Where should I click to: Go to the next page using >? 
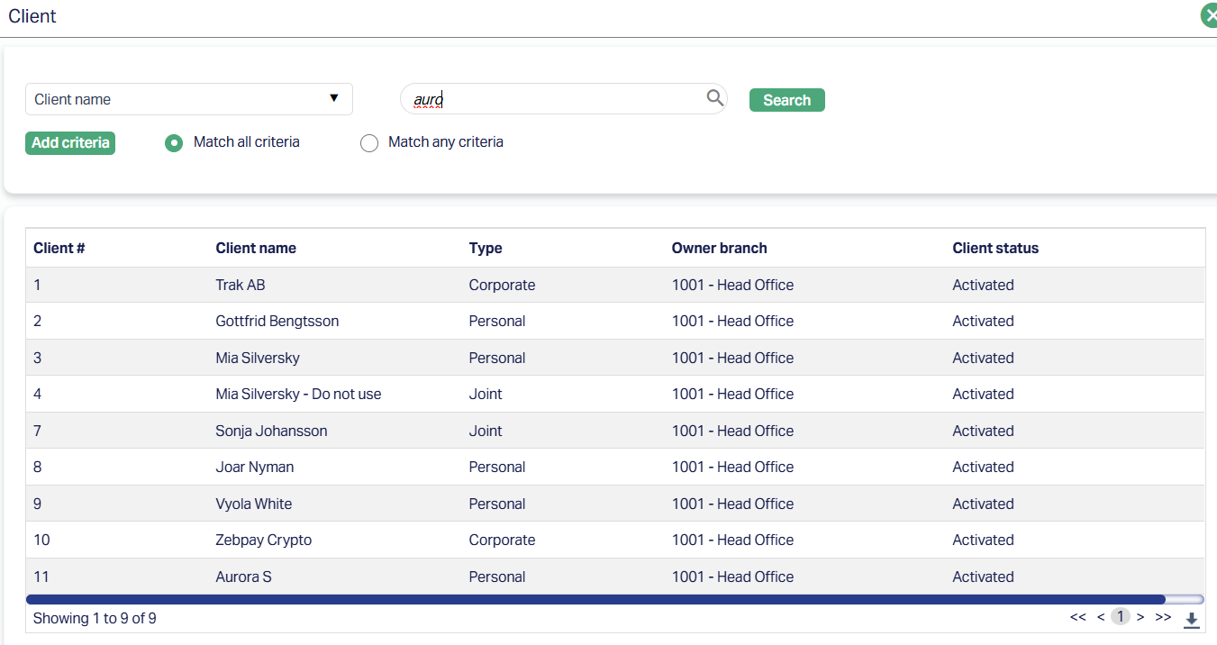pyautogui.click(x=1140, y=617)
